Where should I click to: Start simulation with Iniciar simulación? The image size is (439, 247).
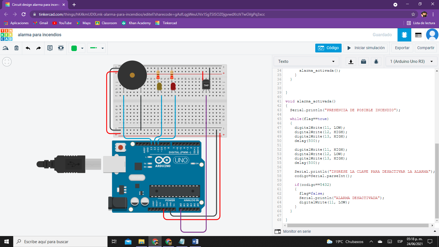point(366,48)
